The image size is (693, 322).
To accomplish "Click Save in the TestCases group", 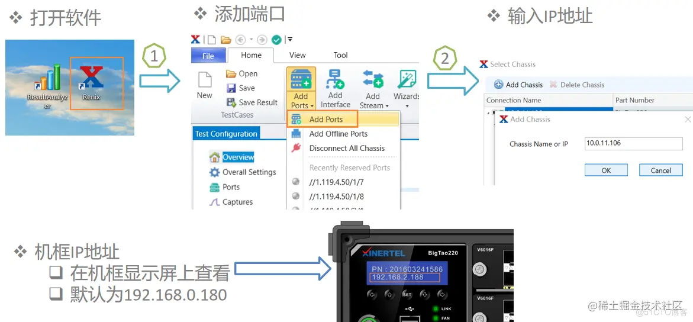I will click(240, 88).
